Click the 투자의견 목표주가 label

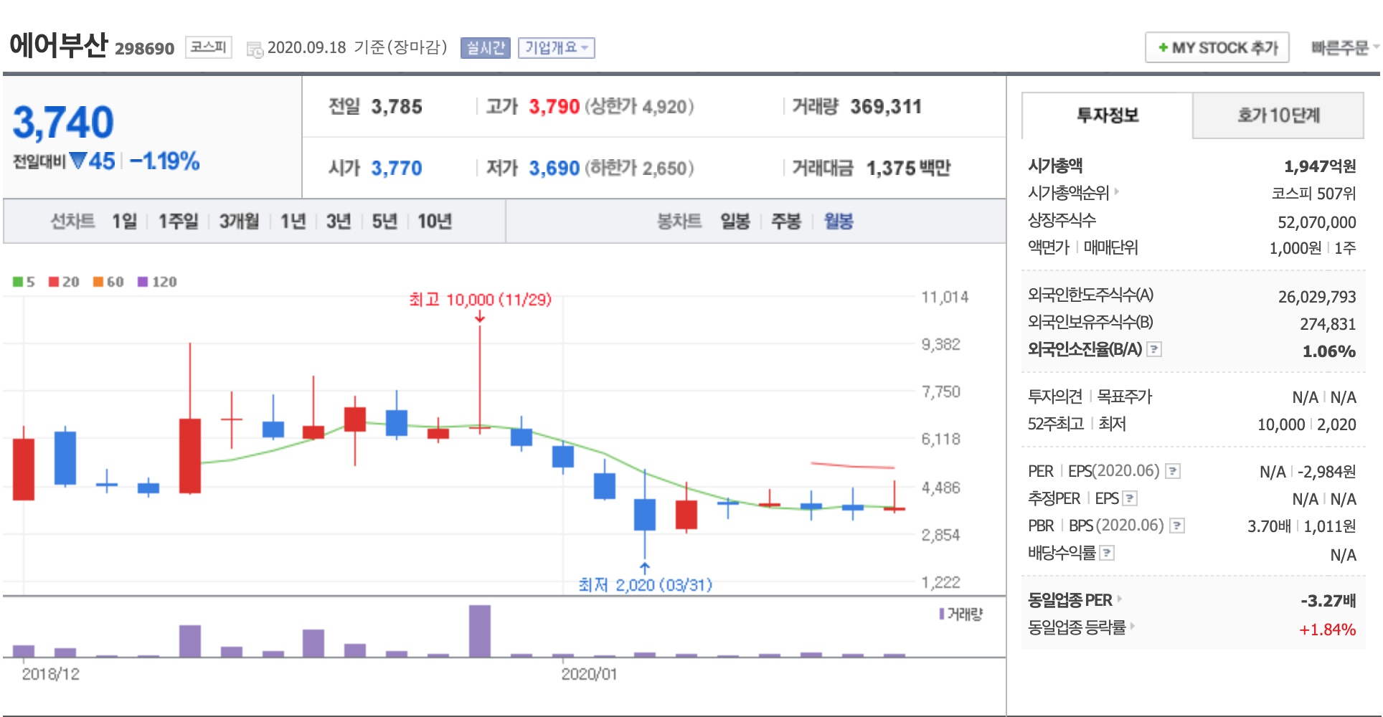1090,397
